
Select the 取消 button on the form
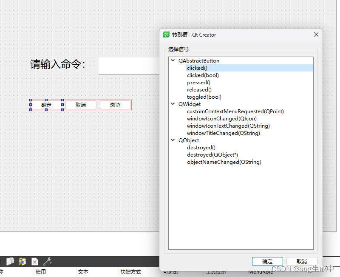tap(81, 105)
